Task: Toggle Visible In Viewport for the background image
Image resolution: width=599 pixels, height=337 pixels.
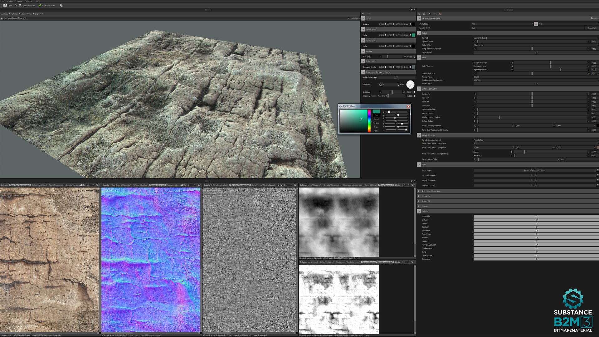Action: (x=396, y=77)
